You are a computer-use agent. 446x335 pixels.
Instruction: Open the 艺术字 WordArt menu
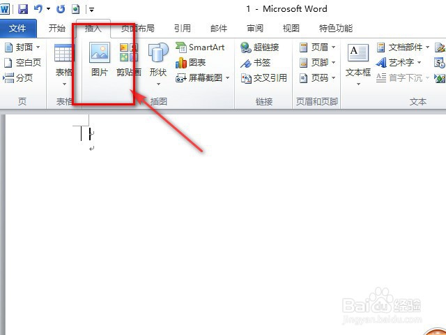tap(398, 63)
